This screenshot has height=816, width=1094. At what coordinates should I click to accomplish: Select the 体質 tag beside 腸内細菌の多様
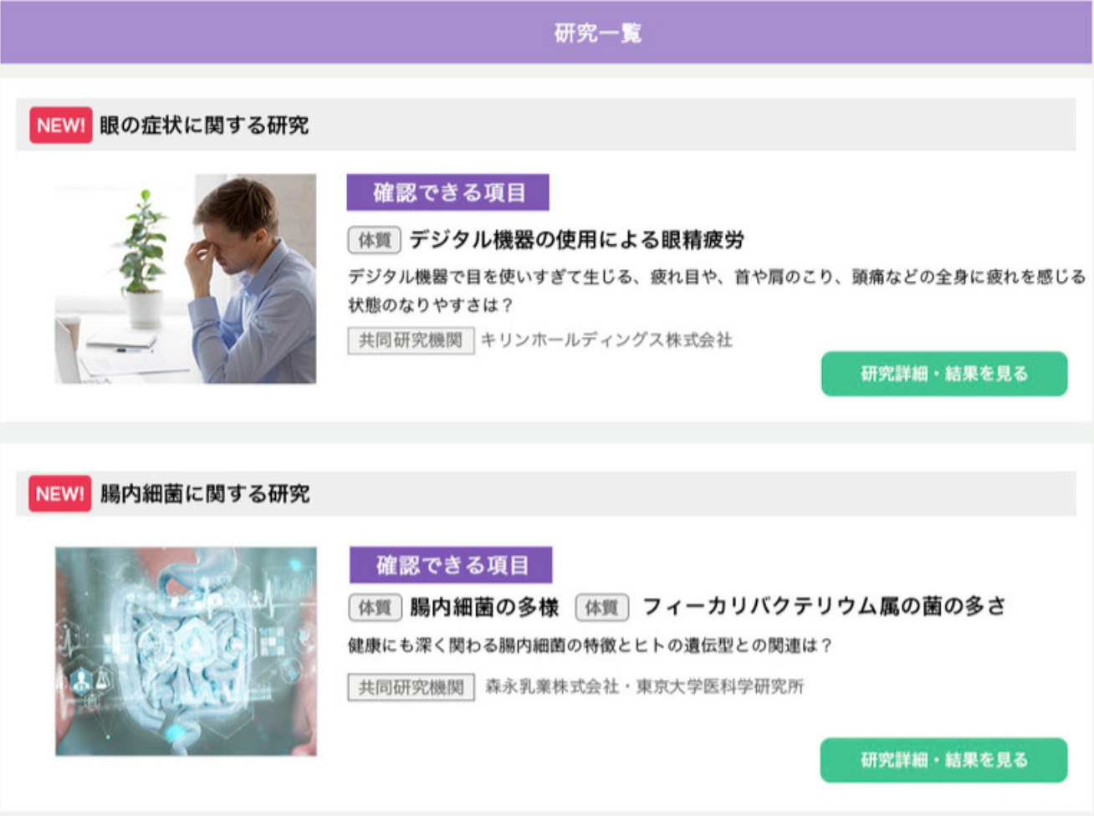coord(375,607)
